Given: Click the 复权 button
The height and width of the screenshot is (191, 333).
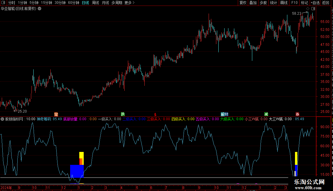Looking at the screenshot, I should pos(243,3).
